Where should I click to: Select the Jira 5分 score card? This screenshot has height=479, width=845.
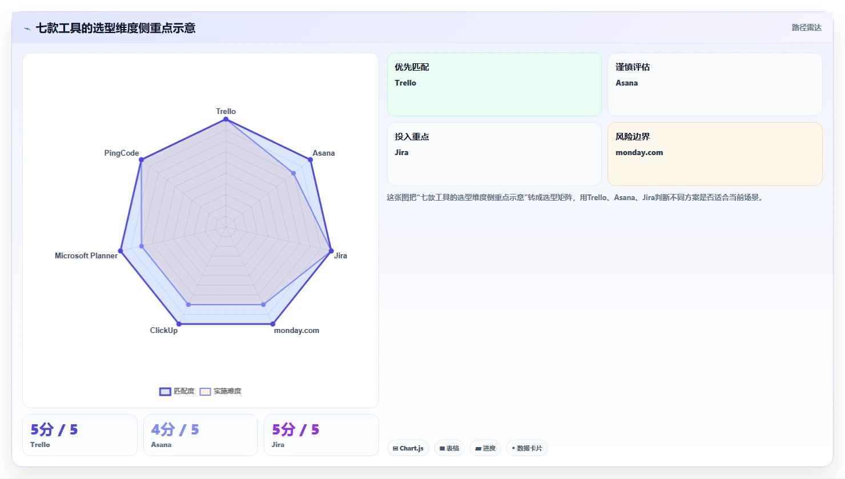(x=321, y=435)
